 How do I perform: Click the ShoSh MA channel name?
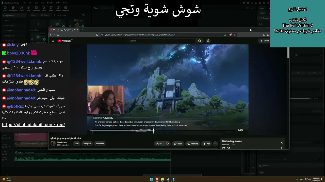click(x=62, y=143)
